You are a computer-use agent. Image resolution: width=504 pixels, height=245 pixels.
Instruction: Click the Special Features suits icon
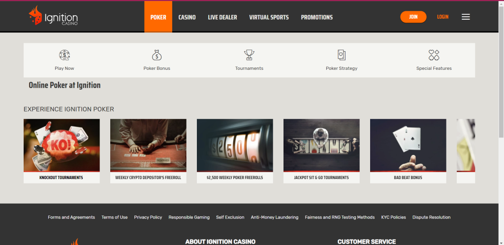pyautogui.click(x=434, y=55)
